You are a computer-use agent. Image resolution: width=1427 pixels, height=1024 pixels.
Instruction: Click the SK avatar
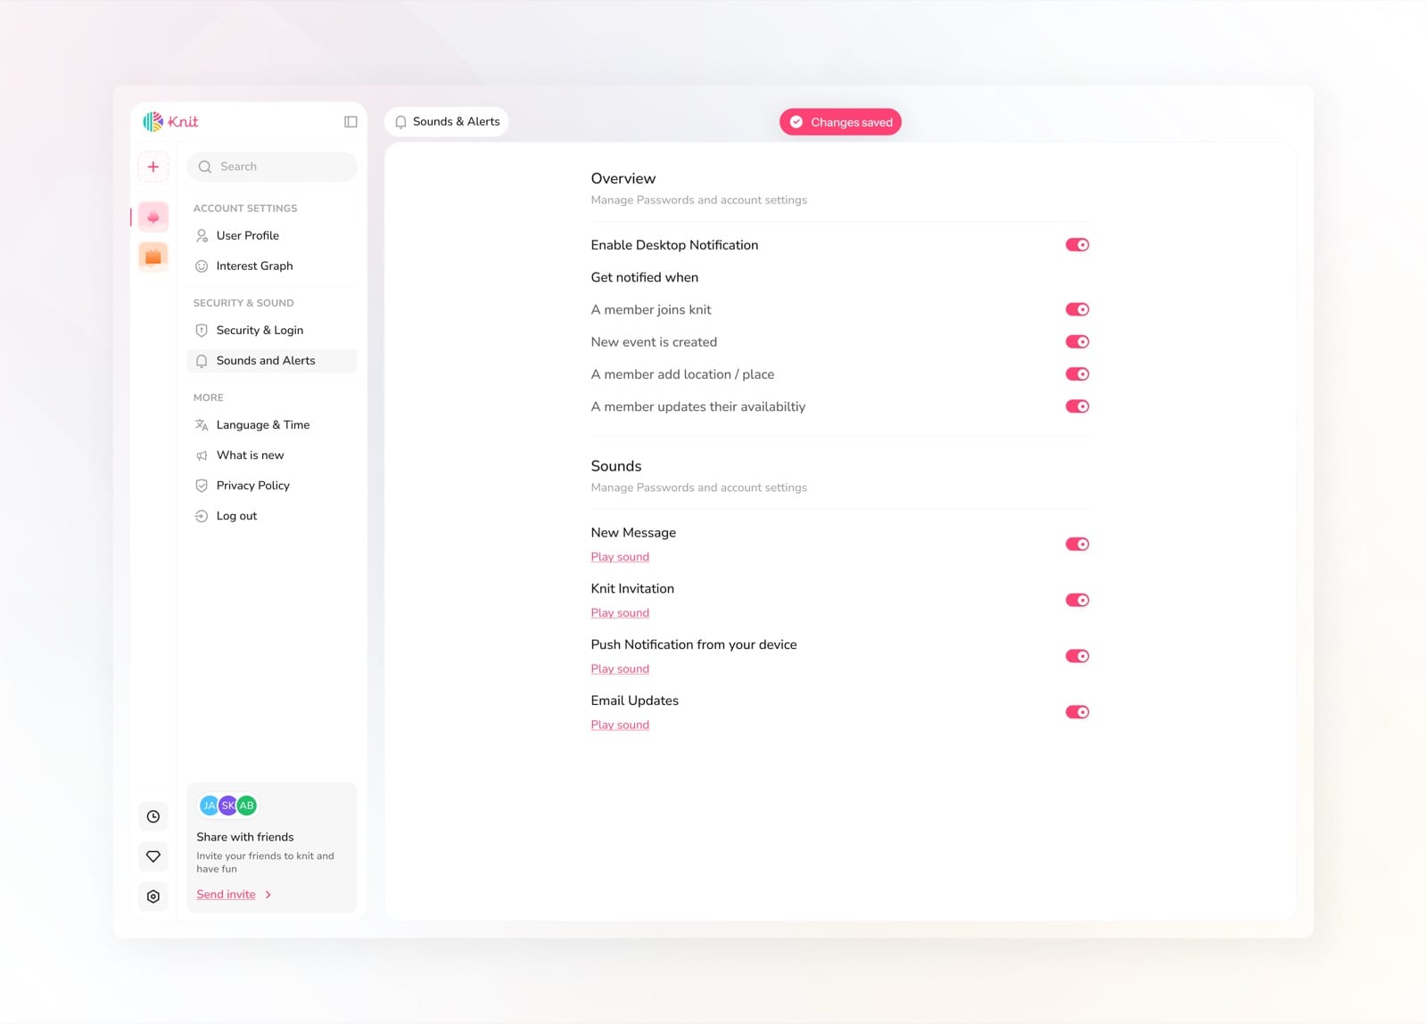point(227,806)
